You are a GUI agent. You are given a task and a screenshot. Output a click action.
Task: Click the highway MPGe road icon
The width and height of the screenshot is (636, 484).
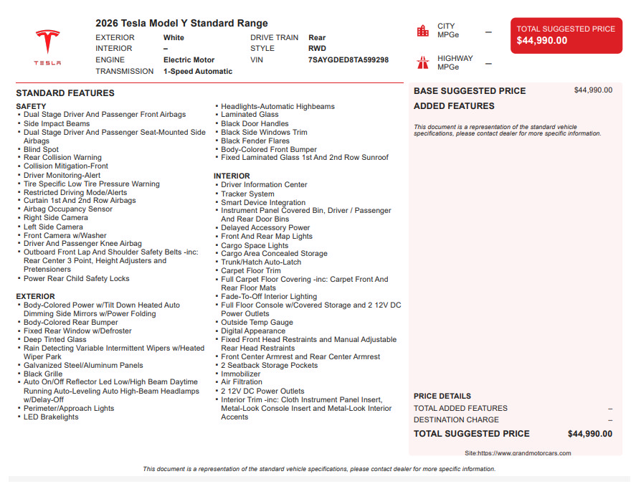click(x=422, y=62)
